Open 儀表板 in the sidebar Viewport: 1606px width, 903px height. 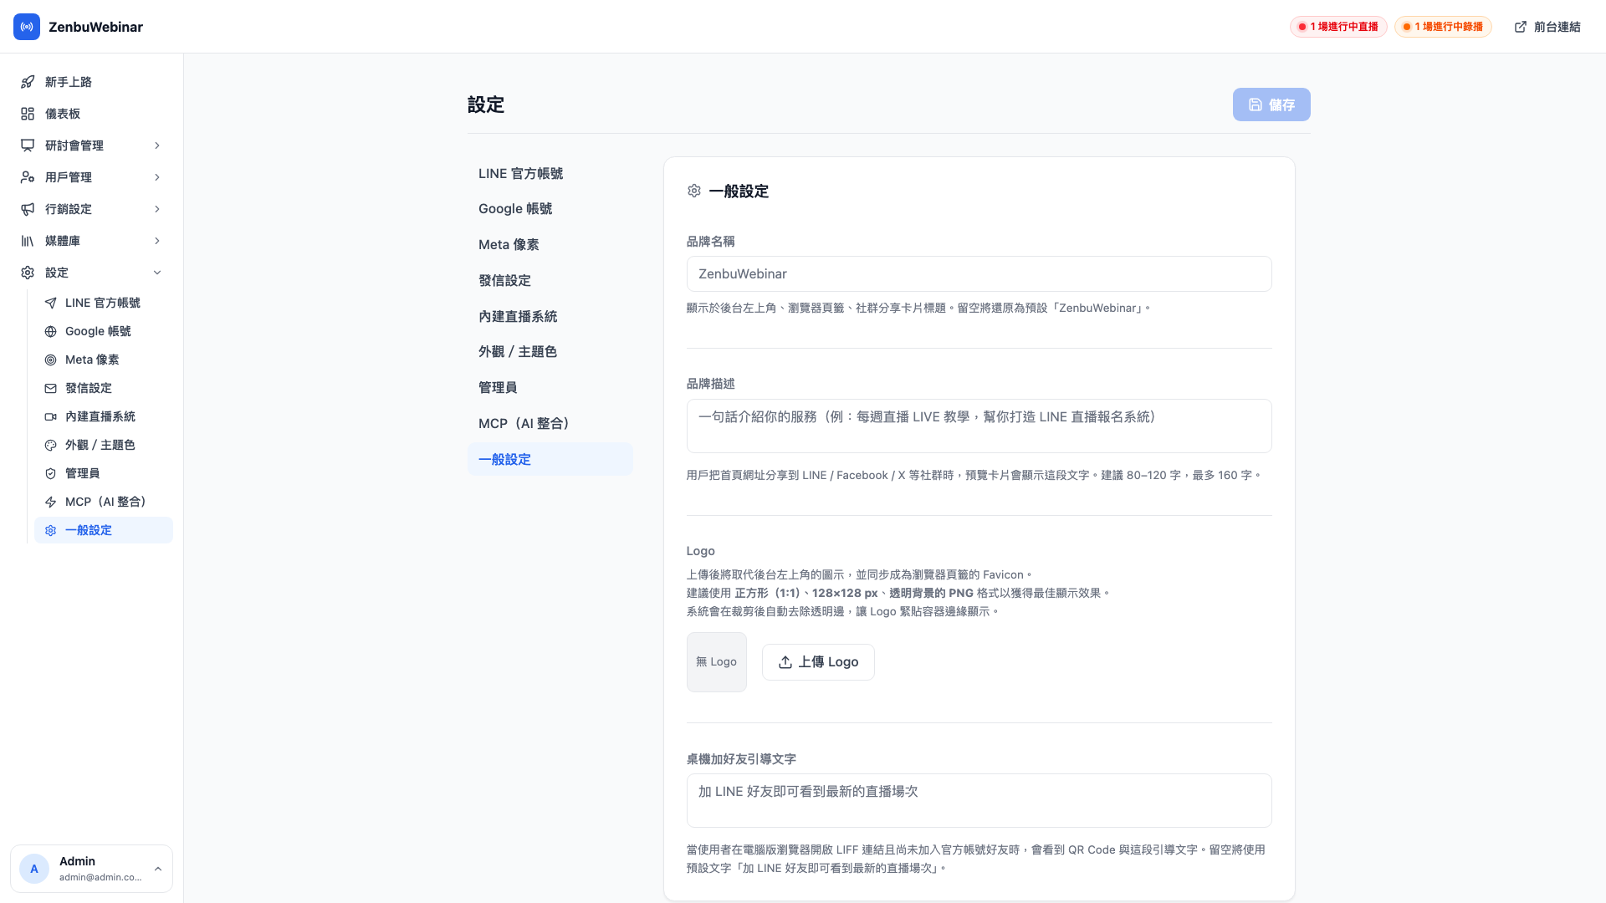click(x=92, y=114)
